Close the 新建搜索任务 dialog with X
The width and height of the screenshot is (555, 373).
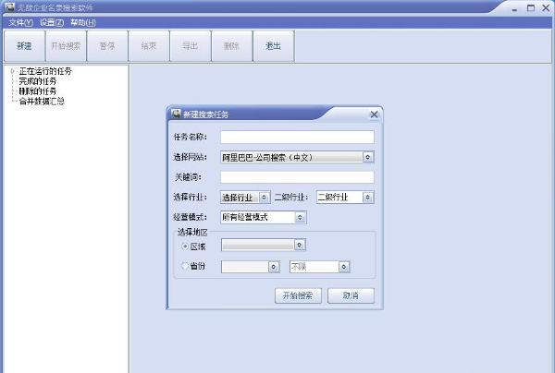374,114
